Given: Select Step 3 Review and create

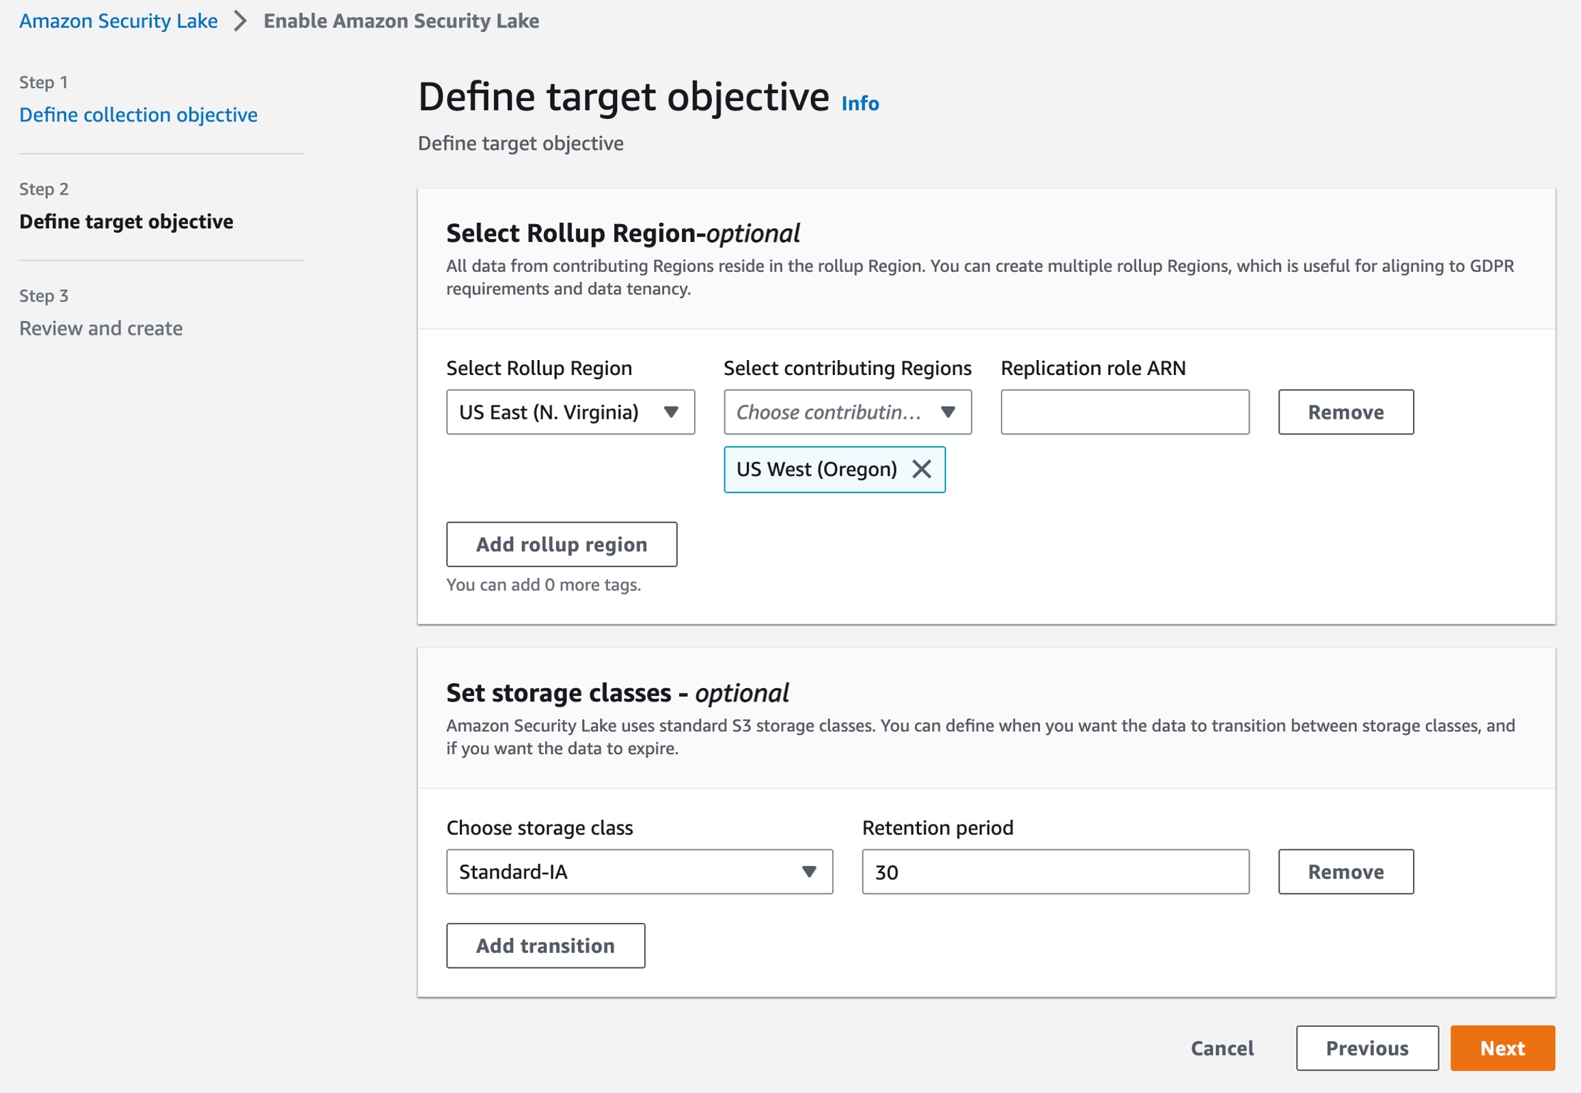Looking at the screenshot, I should click(100, 328).
